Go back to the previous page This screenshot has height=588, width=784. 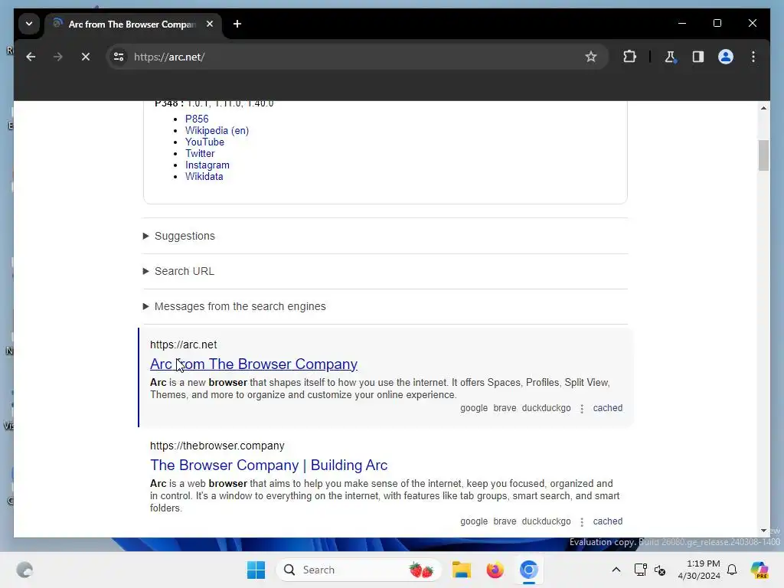[x=31, y=57]
